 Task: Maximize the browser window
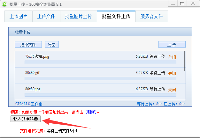(x=182, y=4)
